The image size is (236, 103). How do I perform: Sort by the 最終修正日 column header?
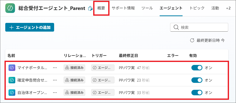128,56
